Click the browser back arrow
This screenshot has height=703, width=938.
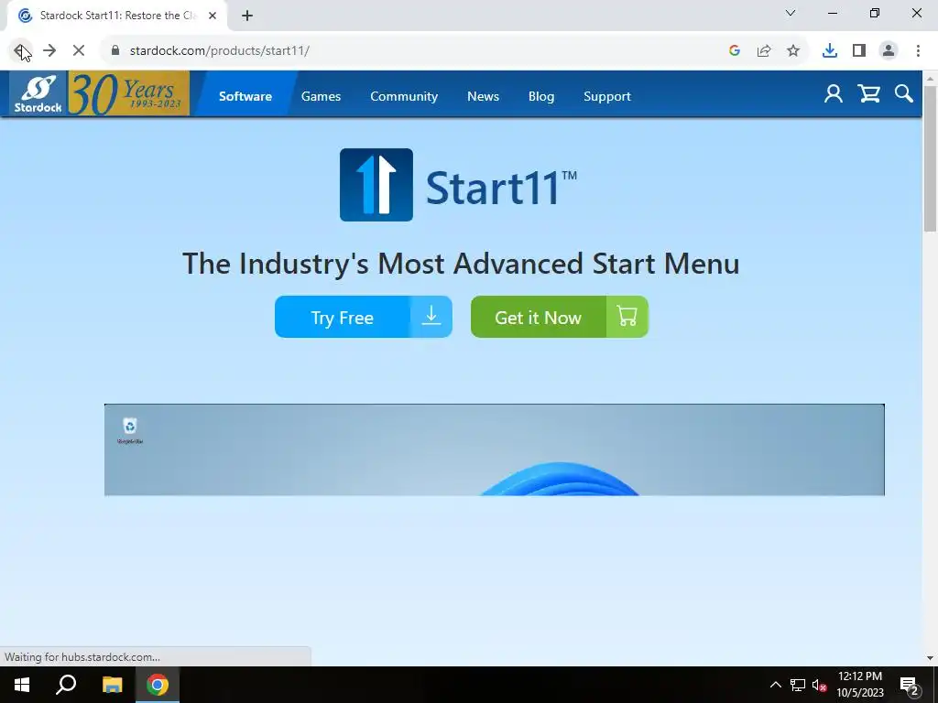[20, 51]
